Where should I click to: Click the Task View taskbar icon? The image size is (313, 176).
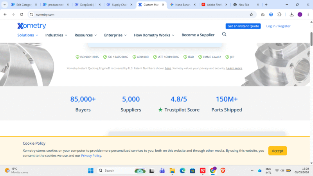(152, 171)
